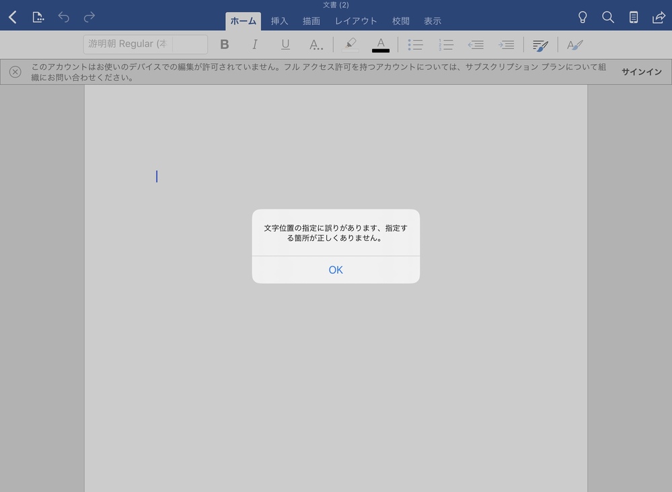The width and height of the screenshot is (672, 492).
Task: Open the share icon
Action: [659, 17]
